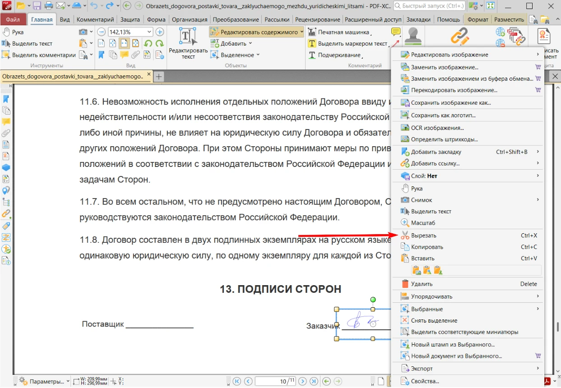The height and width of the screenshot is (388, 561).
Task: Open Properties from the context menu
Action: (x=425, y=381)
